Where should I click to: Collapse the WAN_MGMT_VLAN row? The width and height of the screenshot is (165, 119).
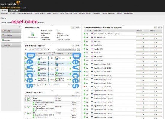click(25, 107)
